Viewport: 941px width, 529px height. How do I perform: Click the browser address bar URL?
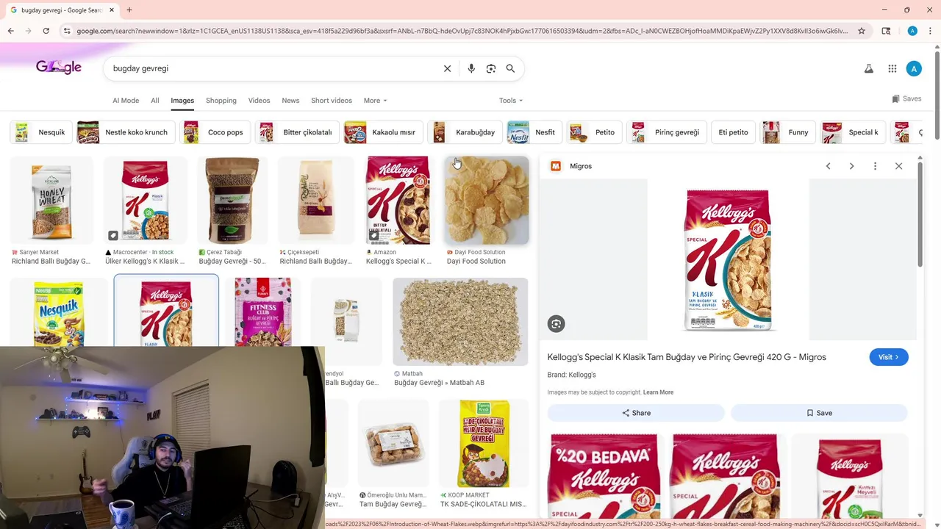click(x=462, y=31)
